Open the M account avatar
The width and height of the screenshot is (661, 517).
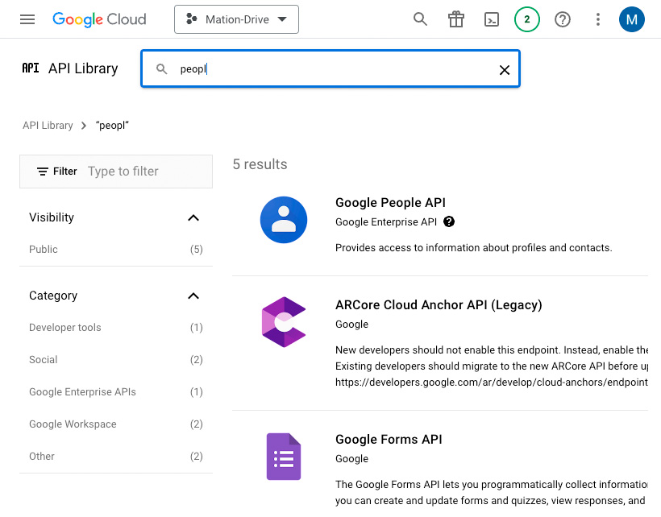pos(631,19)
